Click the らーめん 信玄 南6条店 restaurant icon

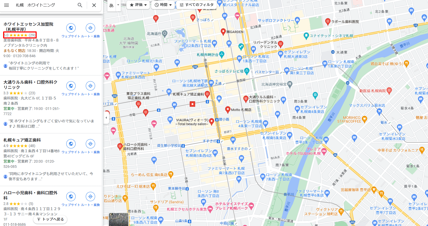pos(171,175)
